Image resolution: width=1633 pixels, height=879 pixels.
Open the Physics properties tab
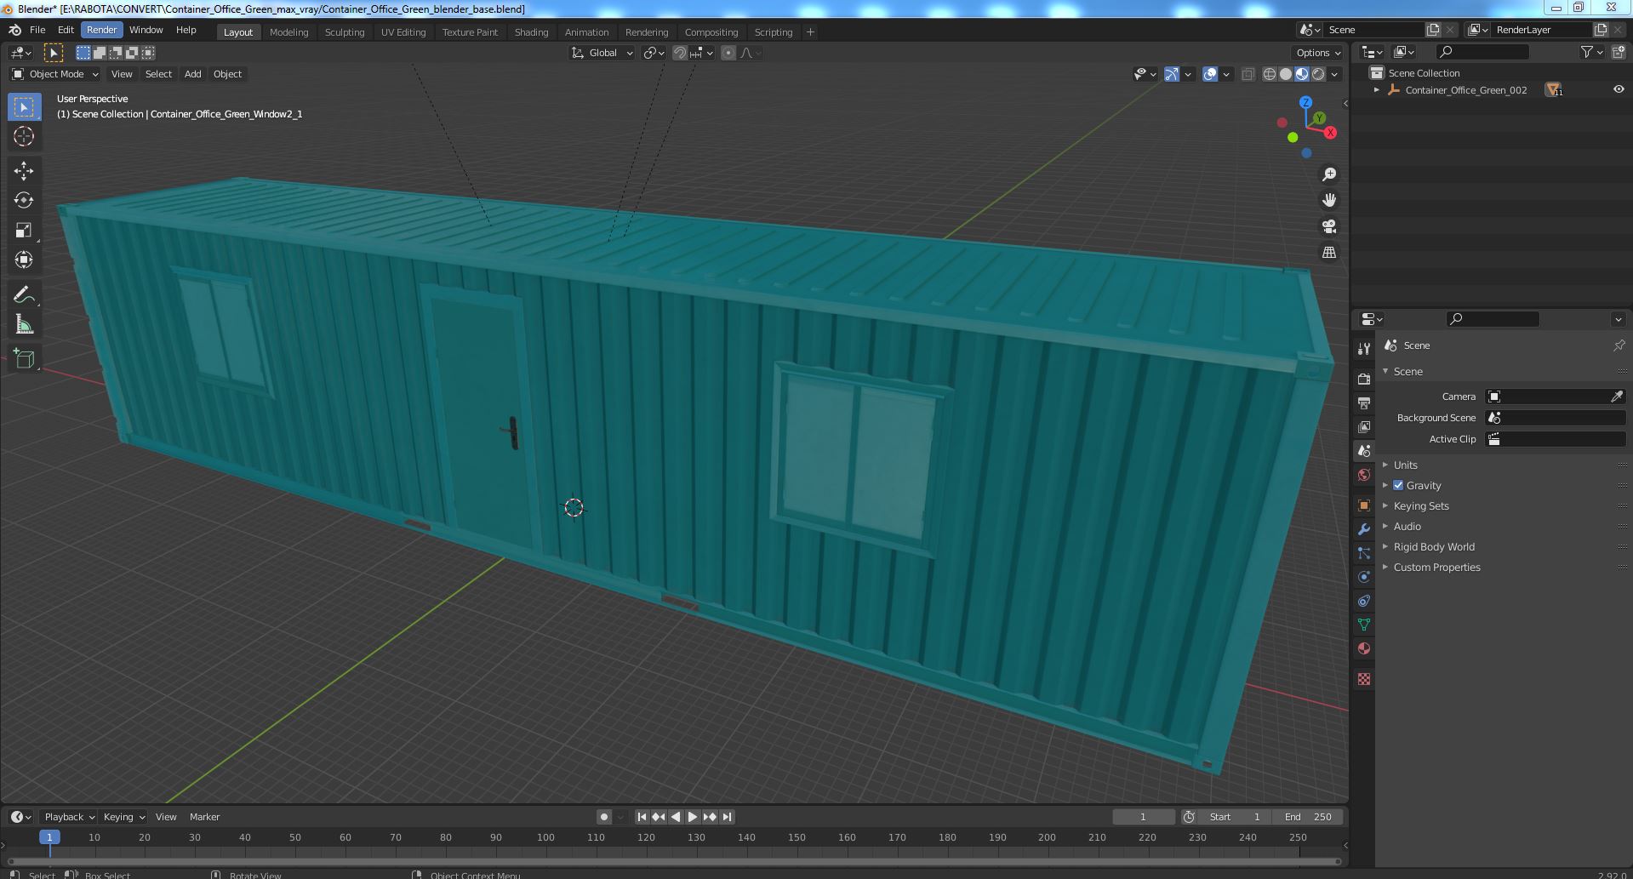[x=1364, y=577]
